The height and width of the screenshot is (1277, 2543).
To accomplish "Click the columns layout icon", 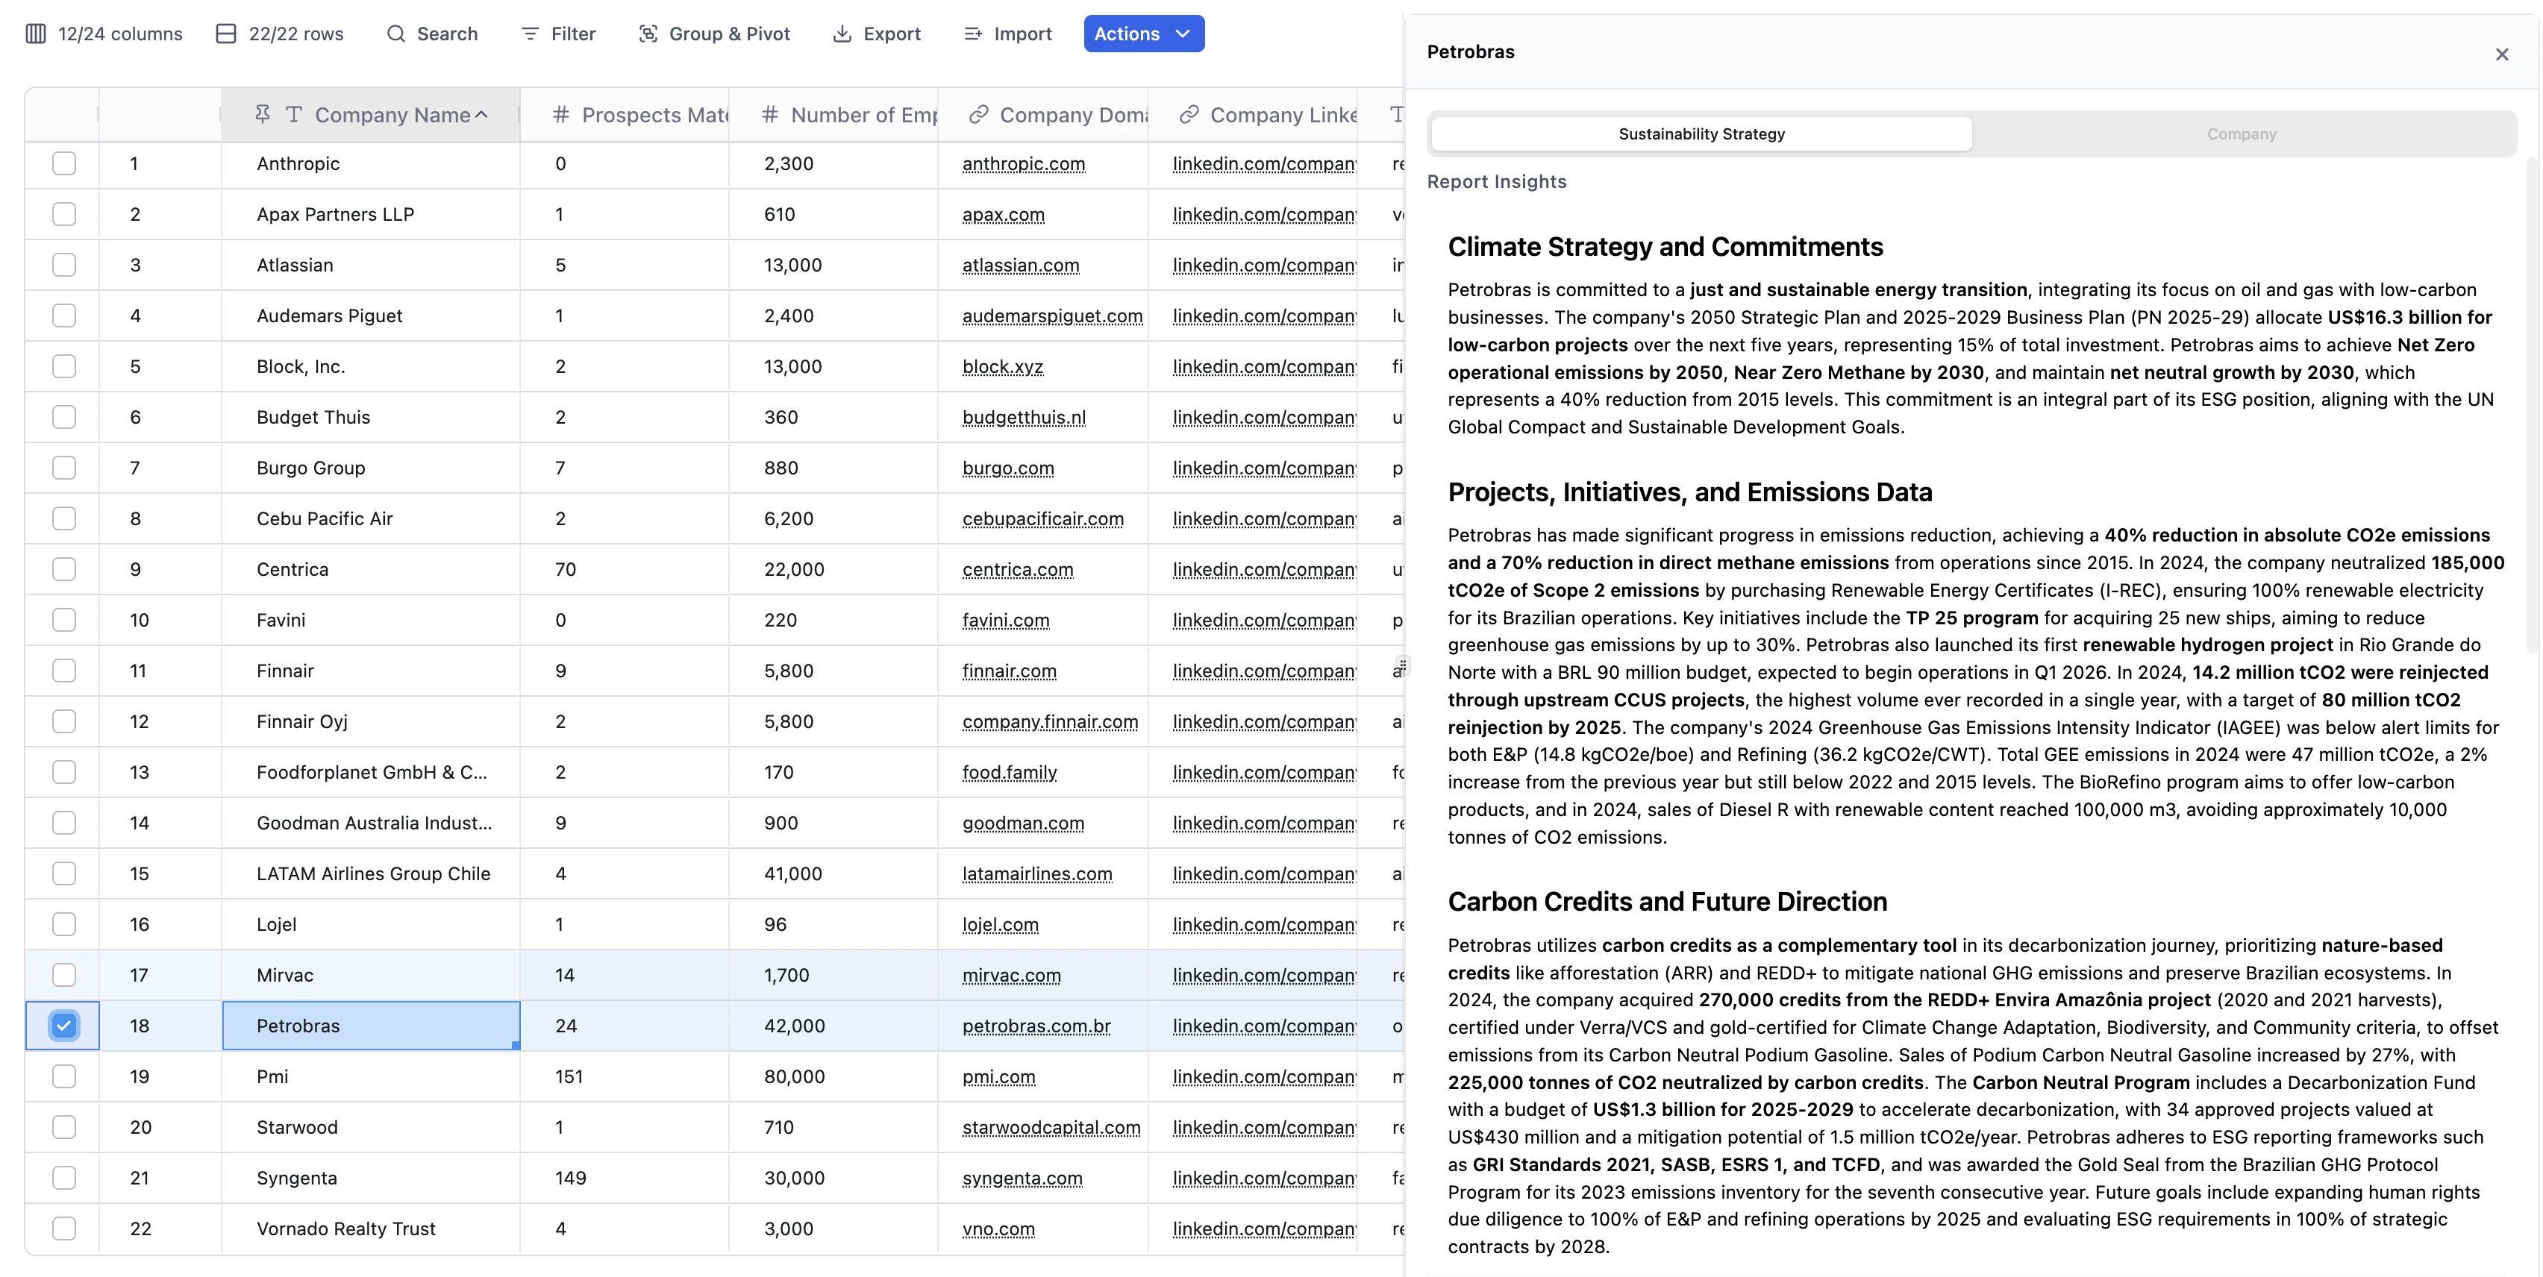I will [x=36, y=34].
